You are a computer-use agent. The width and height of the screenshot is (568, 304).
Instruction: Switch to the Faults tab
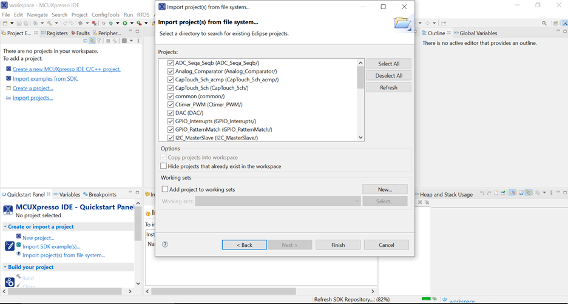81,33
